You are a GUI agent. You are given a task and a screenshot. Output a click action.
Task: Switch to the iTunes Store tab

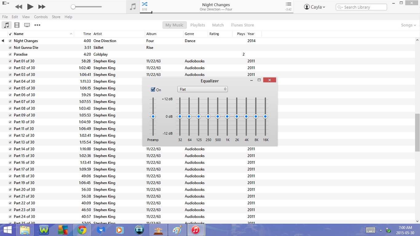click(242, 25)
